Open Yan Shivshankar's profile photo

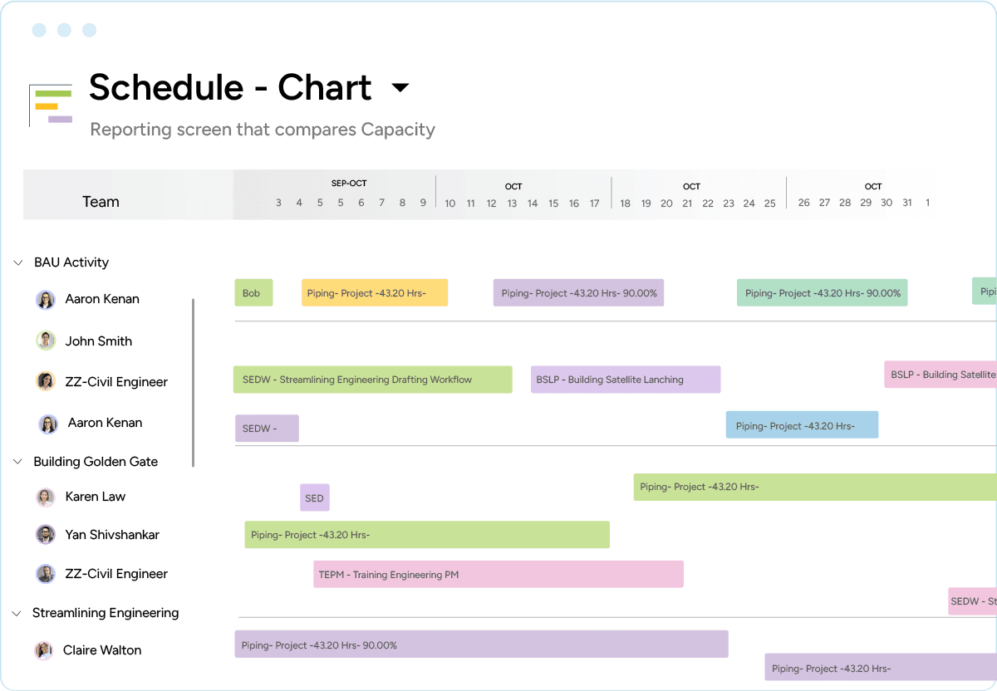point(45,535)
